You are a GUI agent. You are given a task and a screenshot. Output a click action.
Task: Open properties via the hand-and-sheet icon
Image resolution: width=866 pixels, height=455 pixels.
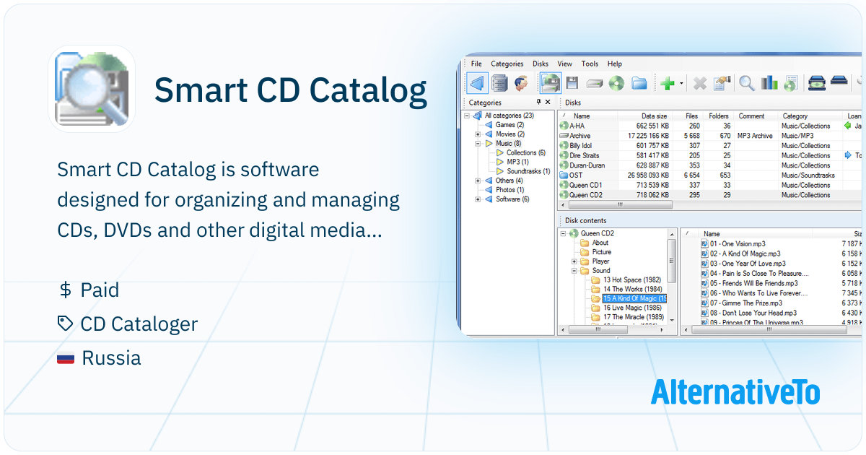(722, 83)
